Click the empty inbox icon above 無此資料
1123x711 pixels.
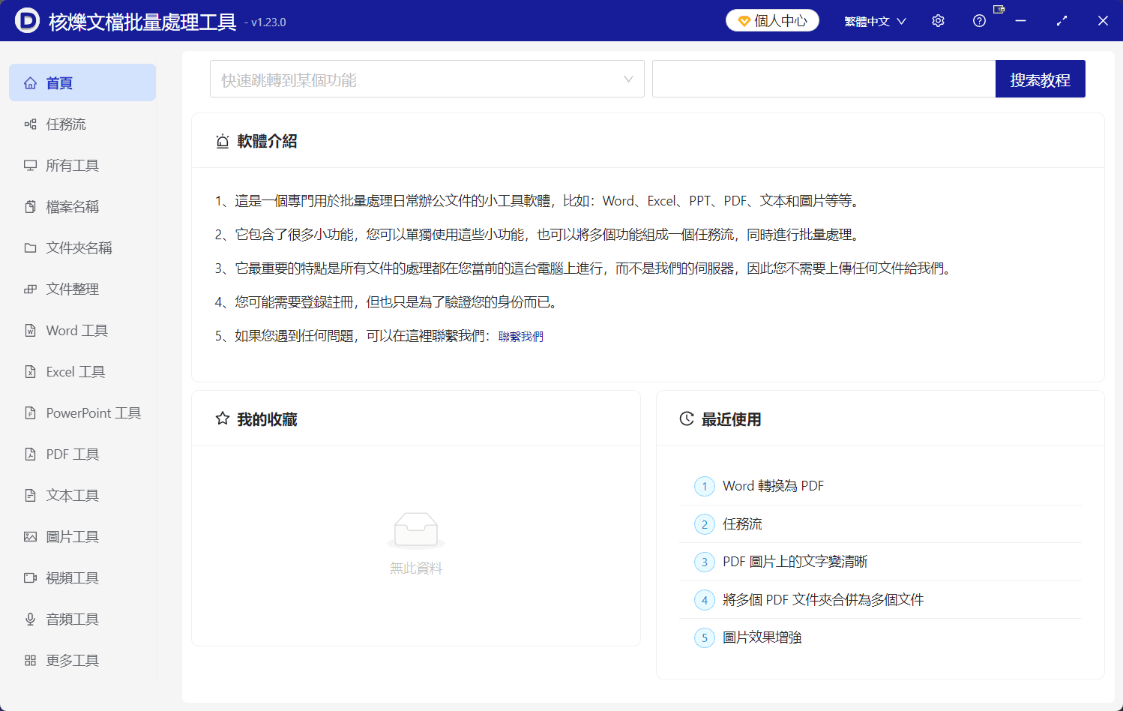pyautogui.click(x=416, y=530)
